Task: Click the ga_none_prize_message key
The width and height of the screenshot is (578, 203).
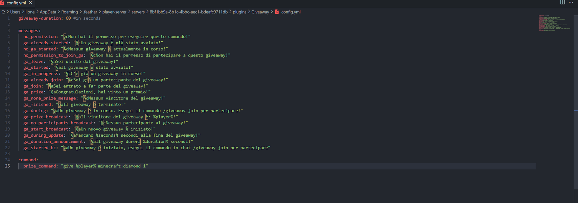Action: [50, 98]
